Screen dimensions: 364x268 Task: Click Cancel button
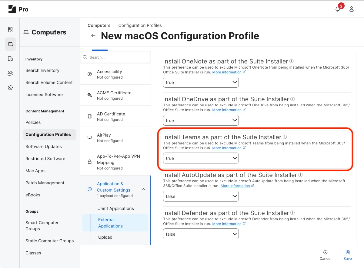pos(326,255)
